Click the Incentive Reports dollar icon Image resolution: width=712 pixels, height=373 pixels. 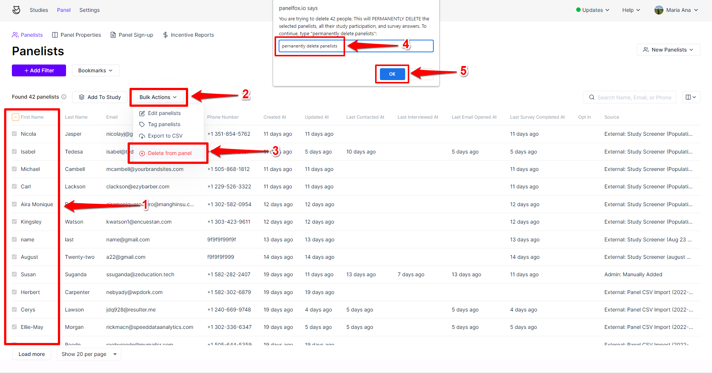pos(165,35)
